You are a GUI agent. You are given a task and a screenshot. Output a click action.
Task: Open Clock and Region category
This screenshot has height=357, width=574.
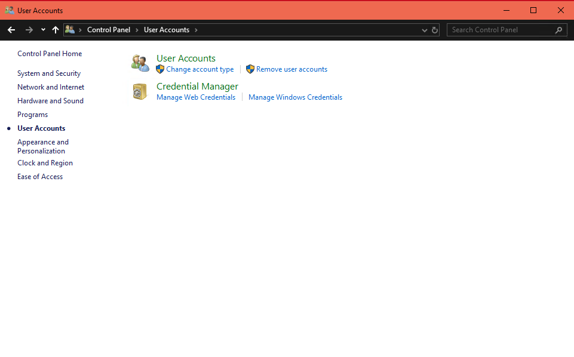point(45,163)
